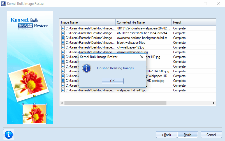Viewport: 225px width, 141px height.
Task: Click the horizontal scrollbar thumb
Action: click(x=115, y=103)
